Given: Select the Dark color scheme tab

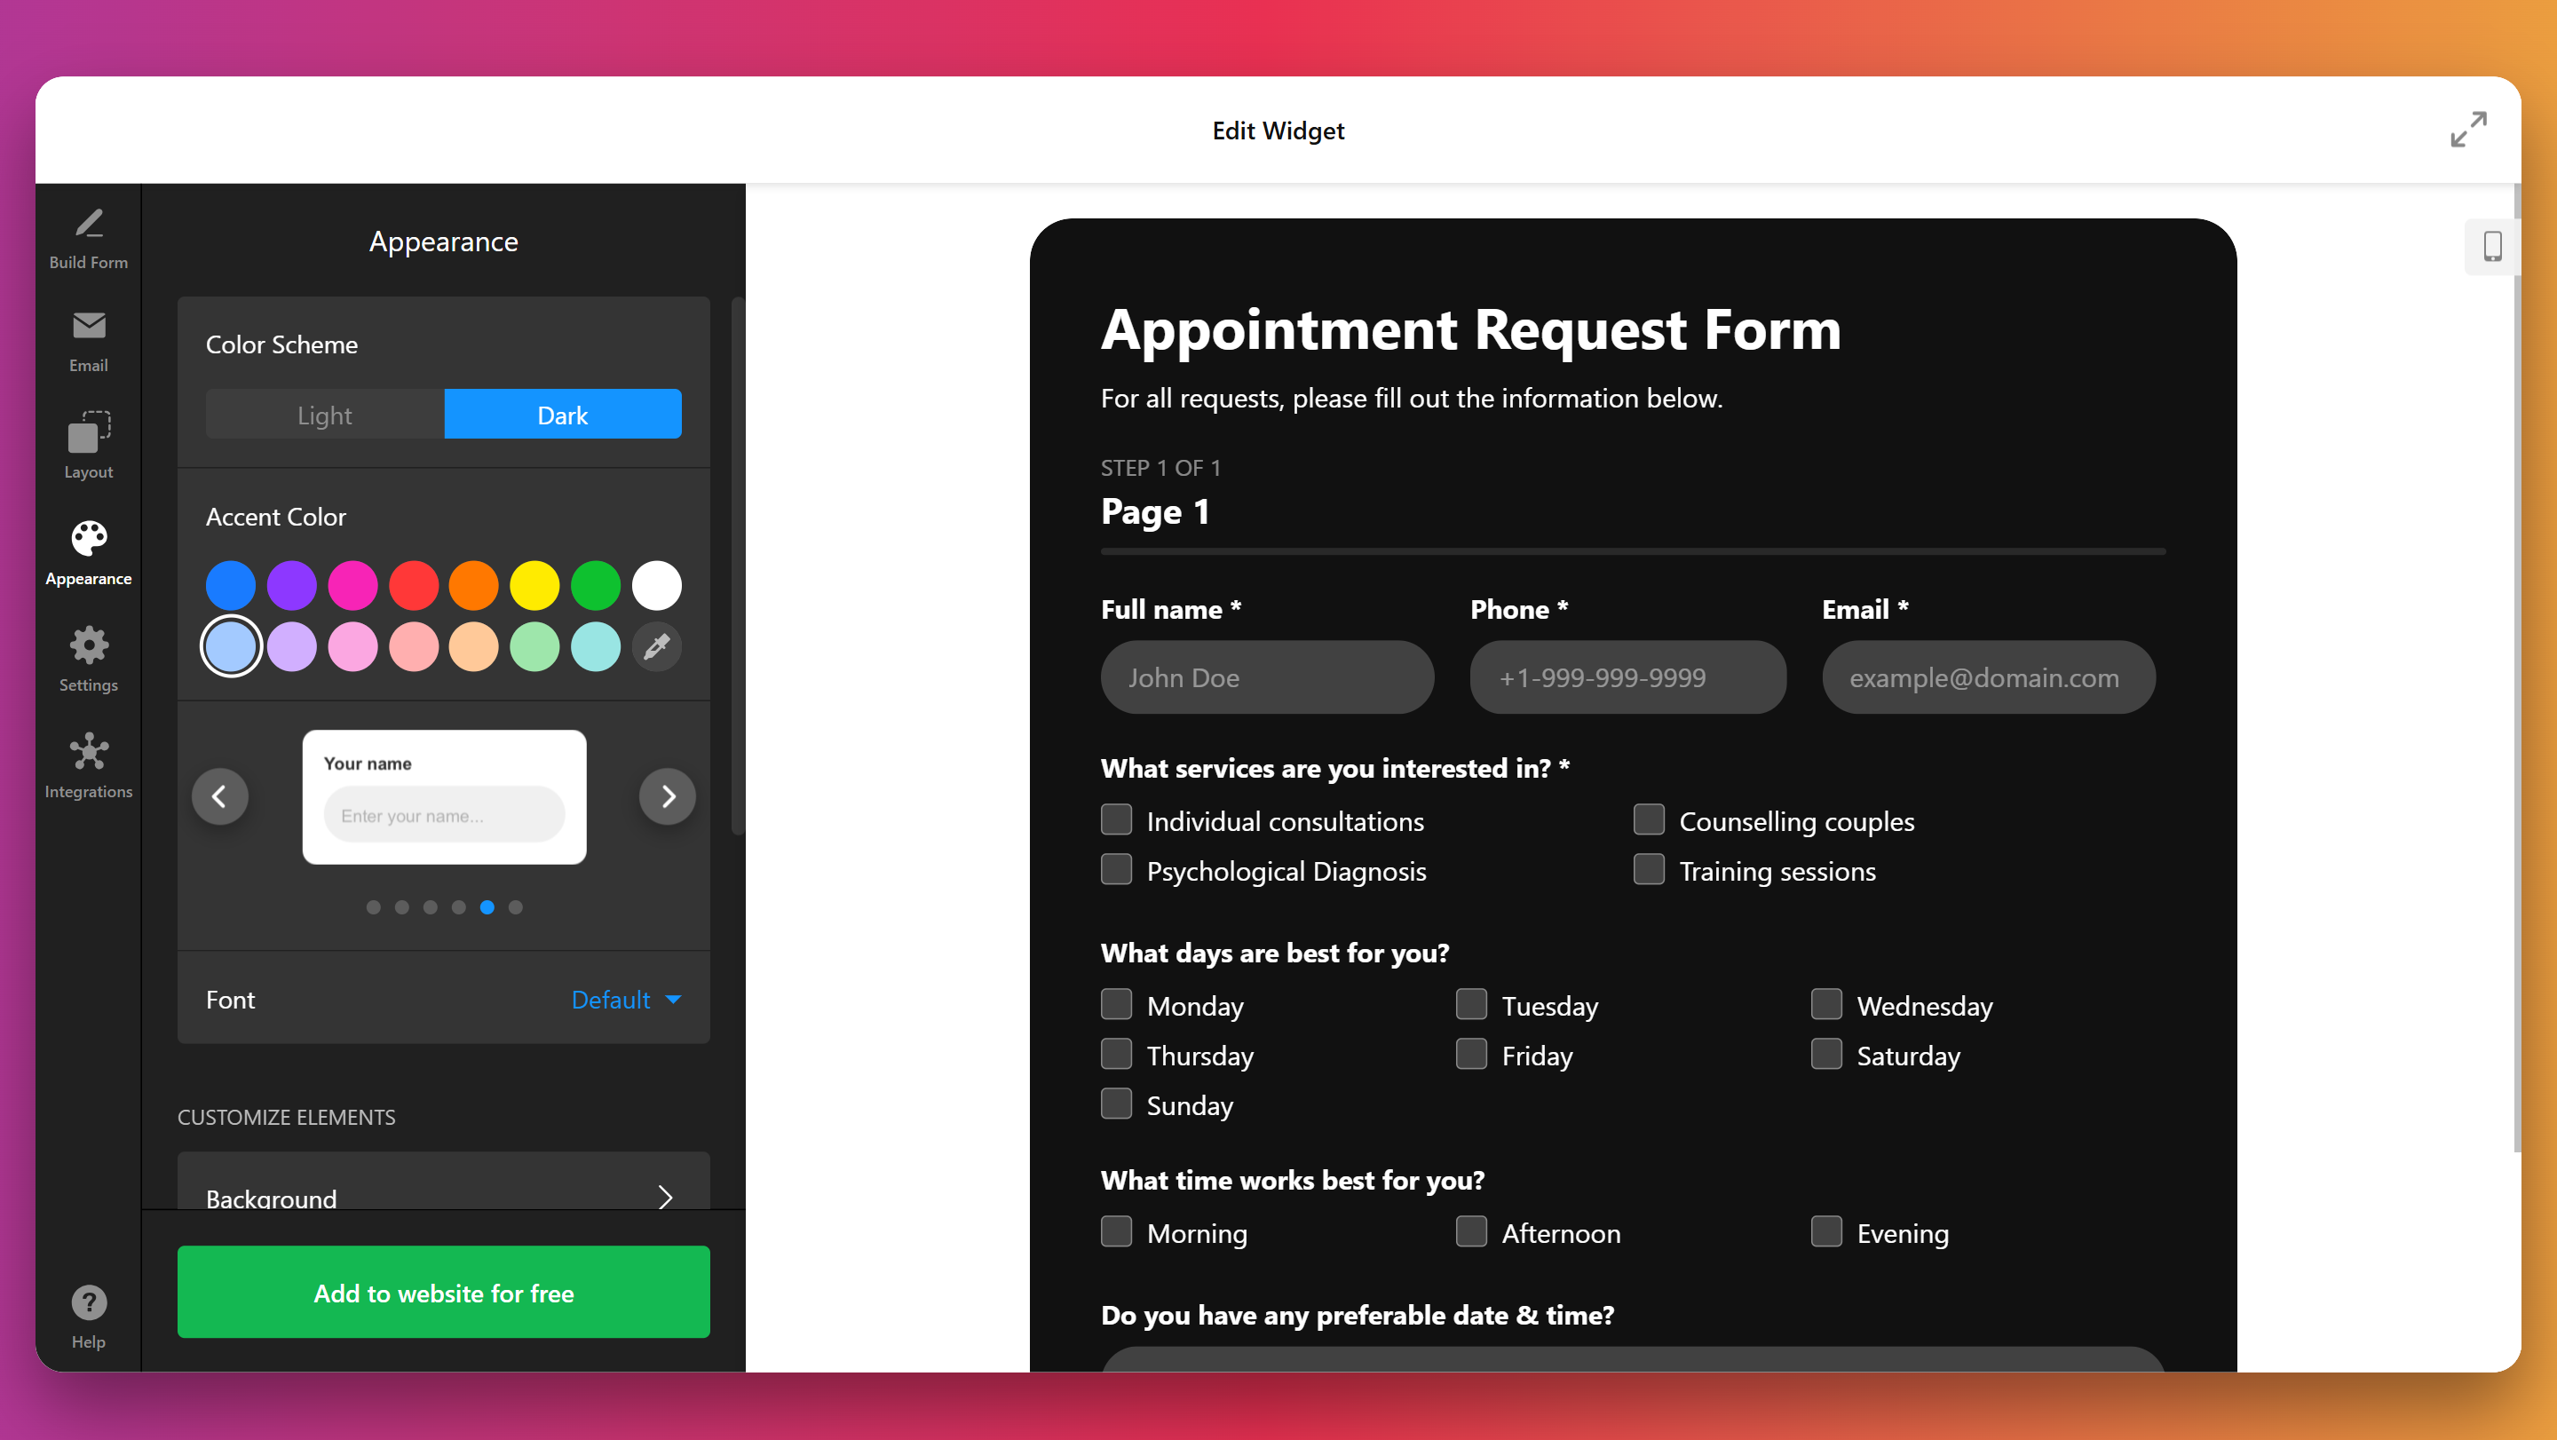Looking at the screenshot, I should tap(562, 415).
